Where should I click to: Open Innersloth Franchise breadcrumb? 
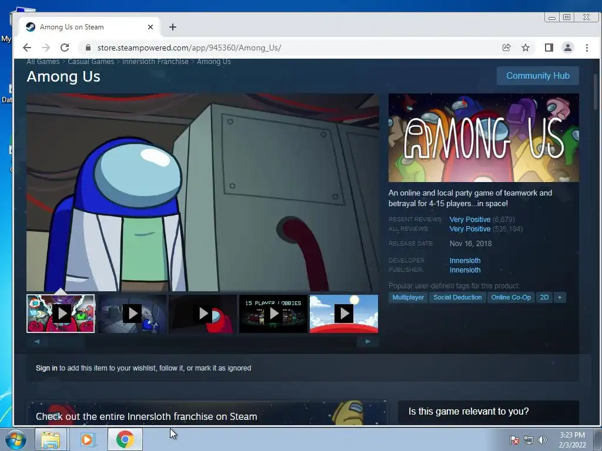(155, 62)
